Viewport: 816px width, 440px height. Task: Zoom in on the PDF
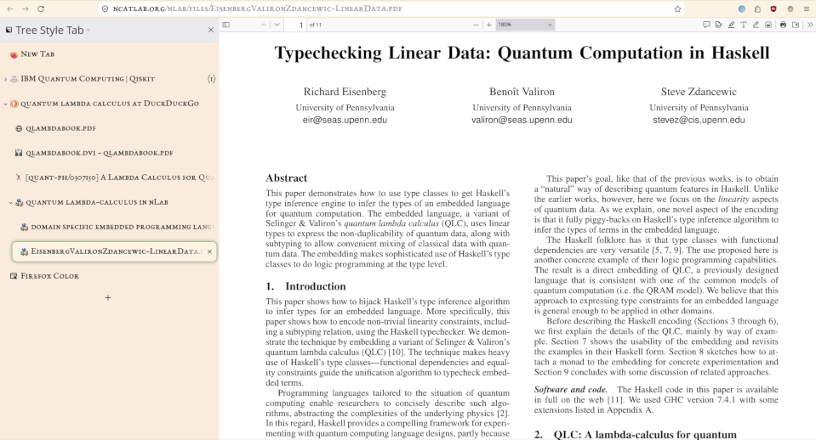tap(488, 25)
